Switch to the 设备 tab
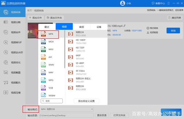This screenshot has height=119, width=184. (99, 27)
